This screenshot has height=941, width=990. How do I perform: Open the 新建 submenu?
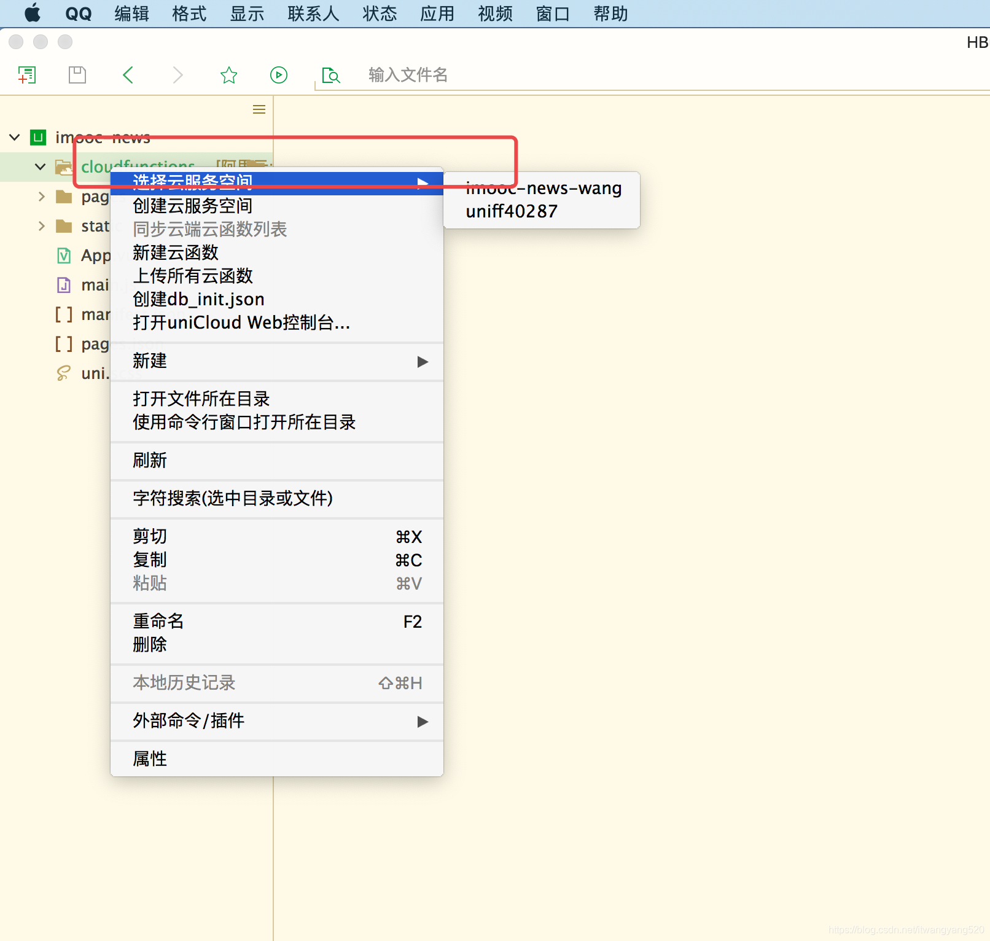coord(277,361)
